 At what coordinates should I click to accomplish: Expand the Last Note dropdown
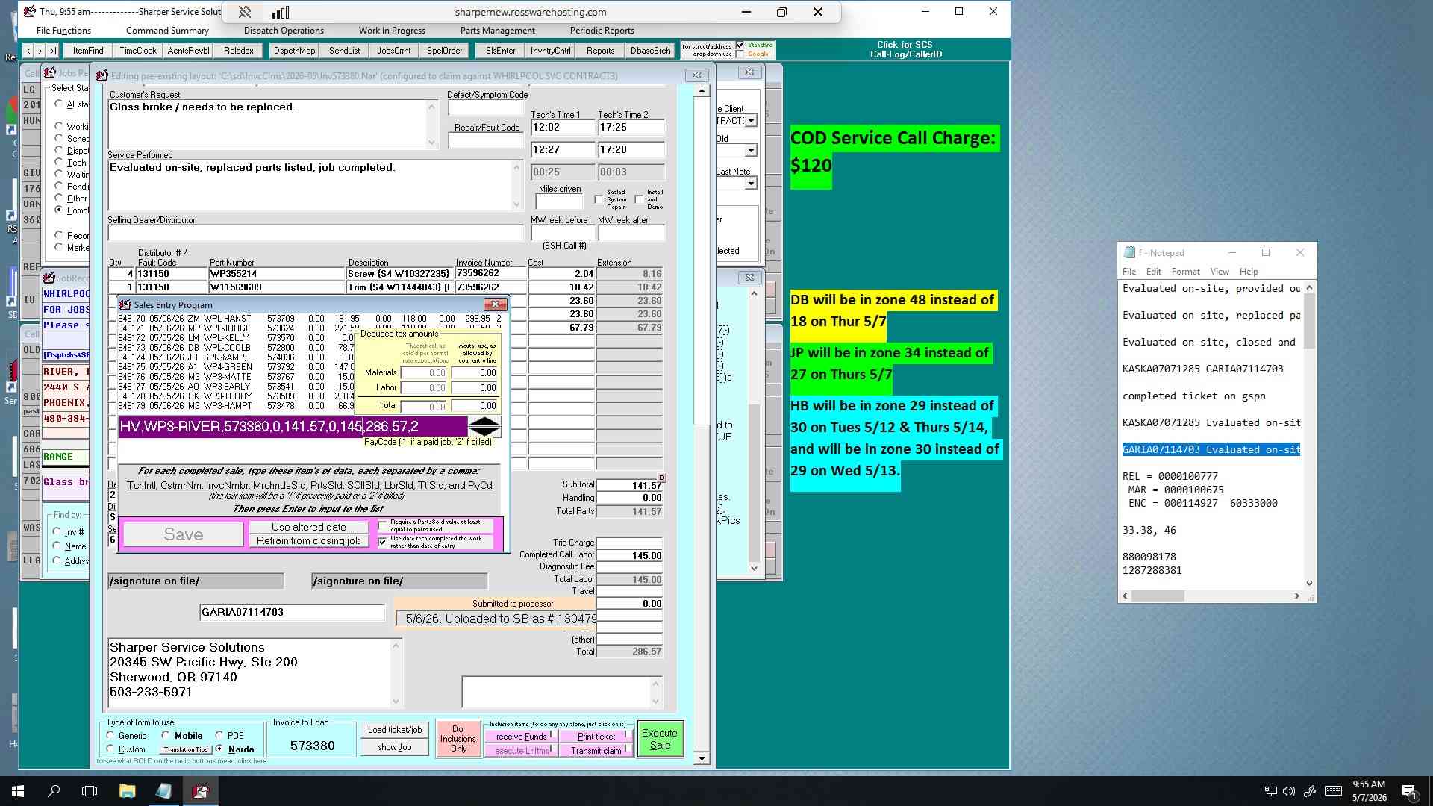pos(751,184)
